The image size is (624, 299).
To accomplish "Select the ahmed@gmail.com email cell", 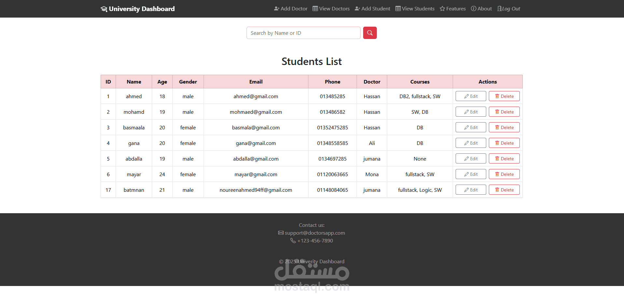I will (x=256, y=96).
